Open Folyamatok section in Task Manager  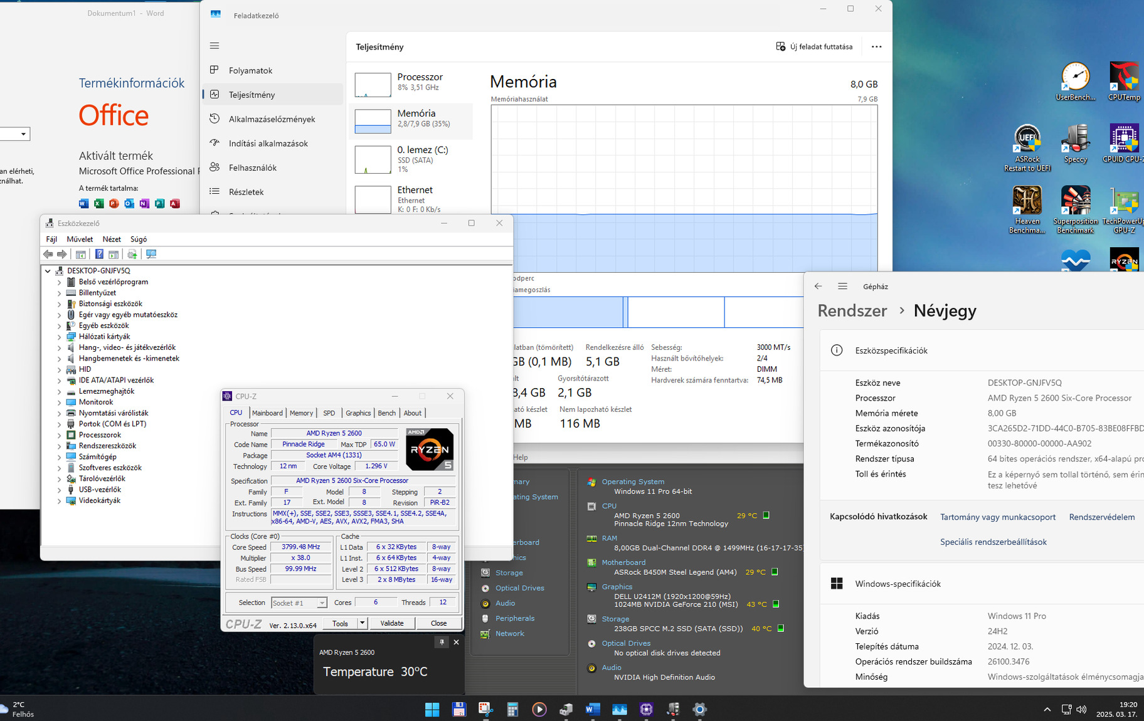(273, 70)
